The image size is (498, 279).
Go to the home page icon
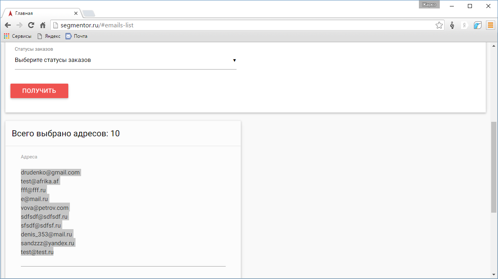pos(43,25)
